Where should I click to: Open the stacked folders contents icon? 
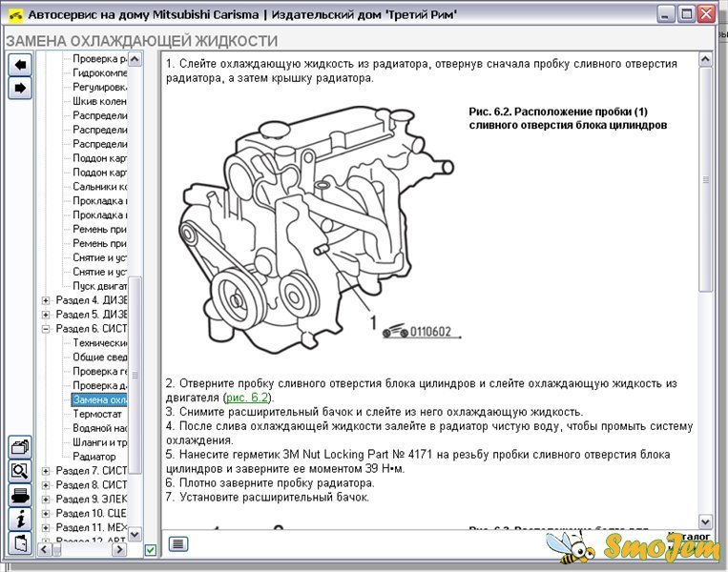[19, 446]
